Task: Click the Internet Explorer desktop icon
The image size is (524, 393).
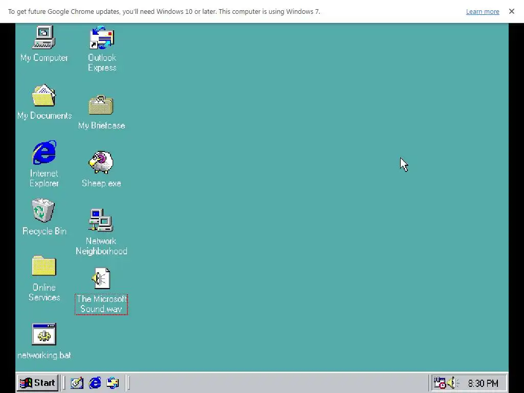Action: (44, 152)
